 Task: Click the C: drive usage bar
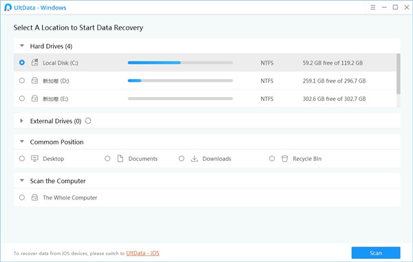tap(180, 63)
